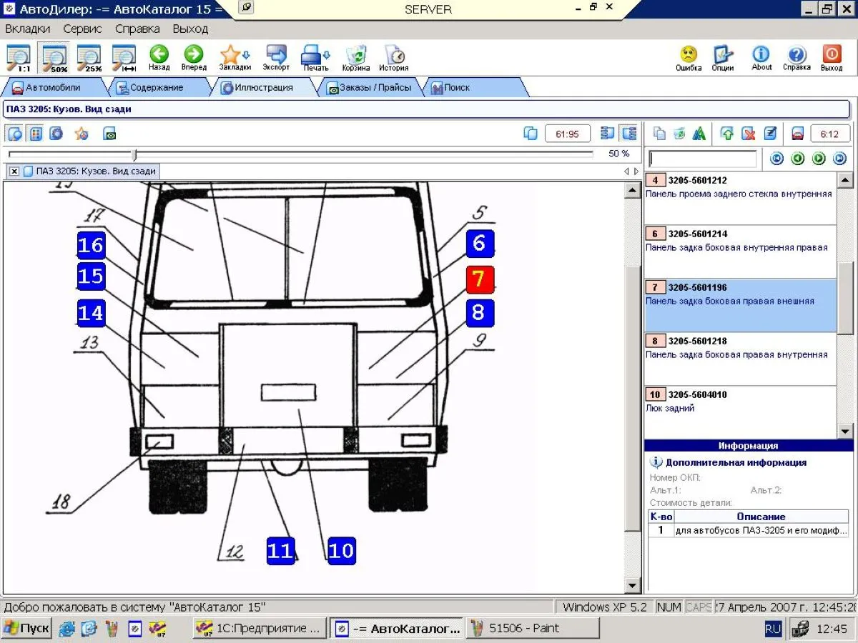
Task: Open Справка help toolbar icon
Action: [x=797, y=58]
